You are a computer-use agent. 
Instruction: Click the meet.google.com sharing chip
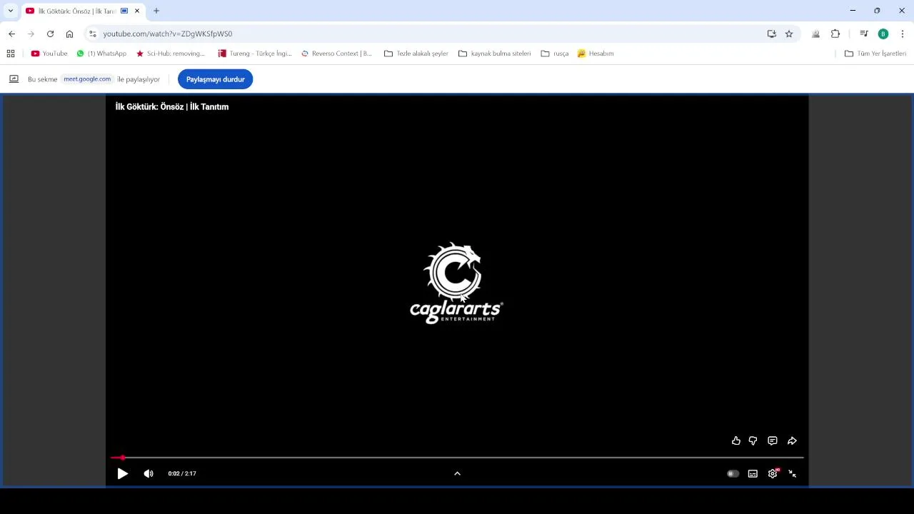tap(87, 79)
